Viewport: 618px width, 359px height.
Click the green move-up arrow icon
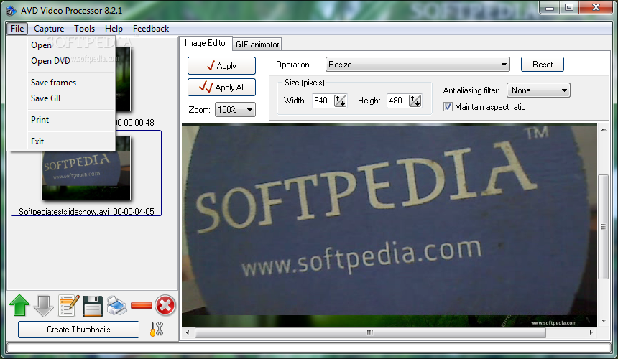pyautogui.click(x=19, y=305)
